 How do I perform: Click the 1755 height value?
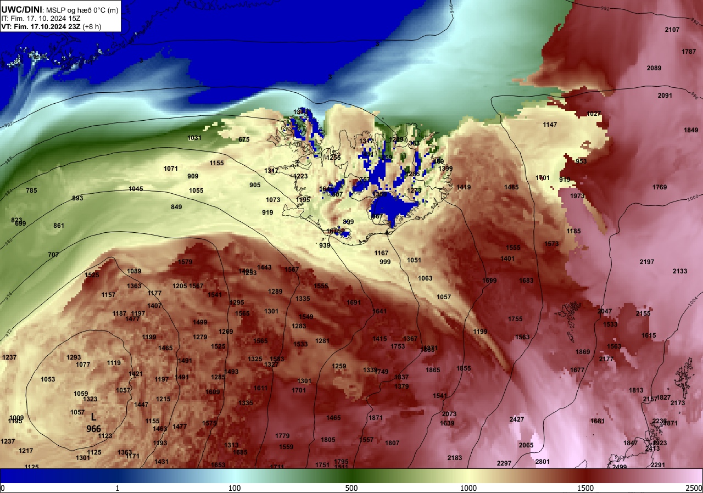[515, 319]
